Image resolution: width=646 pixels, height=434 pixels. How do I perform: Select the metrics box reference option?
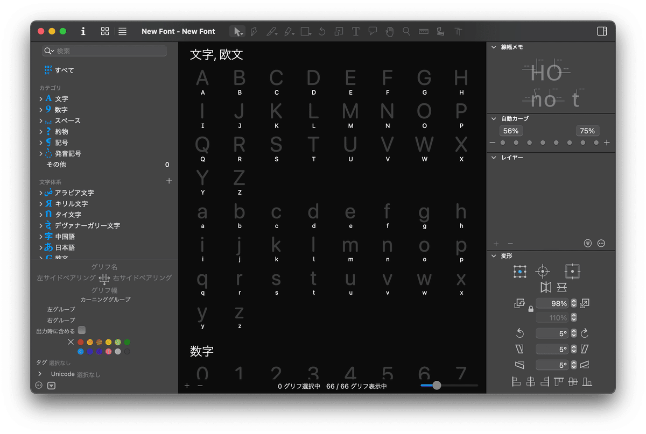pos(572,271)
